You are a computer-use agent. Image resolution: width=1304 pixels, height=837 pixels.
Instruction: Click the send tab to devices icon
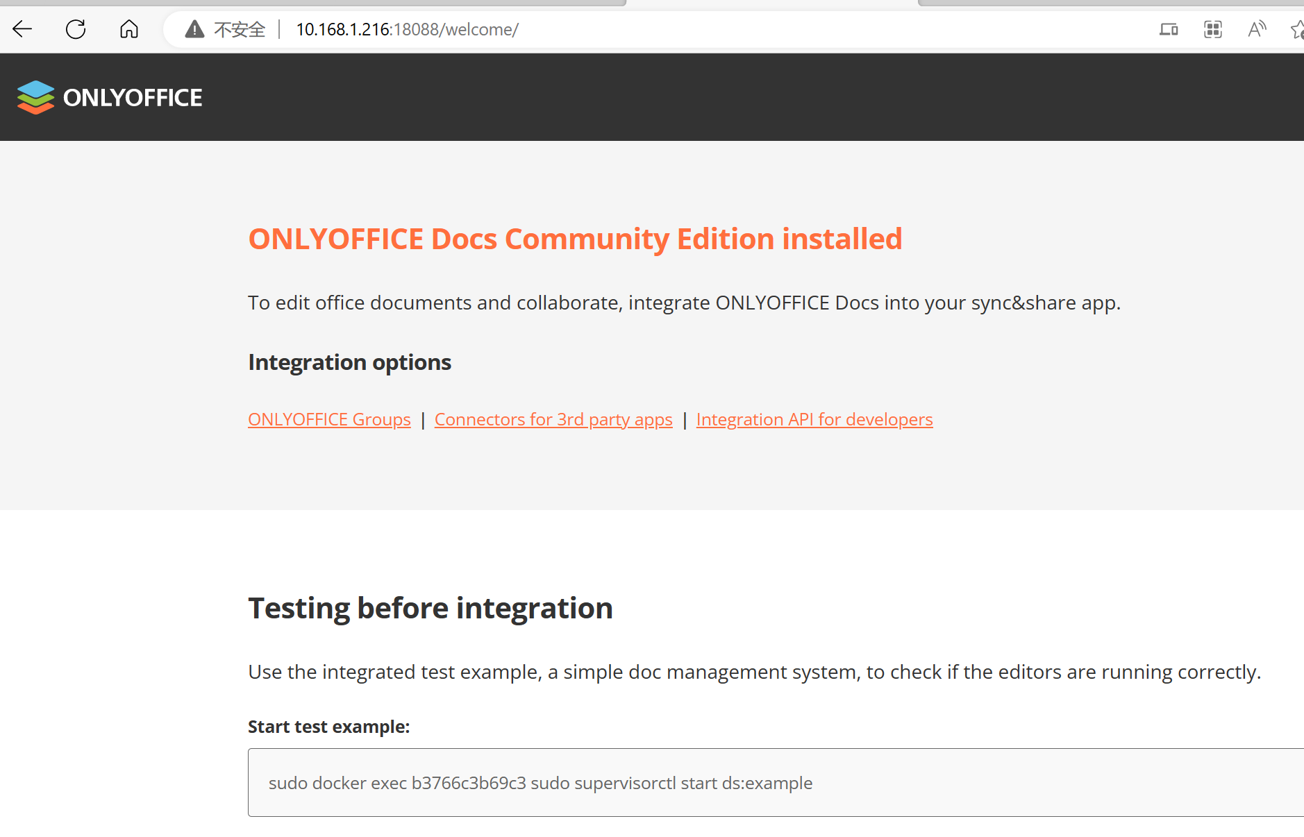pos(1169,29)
